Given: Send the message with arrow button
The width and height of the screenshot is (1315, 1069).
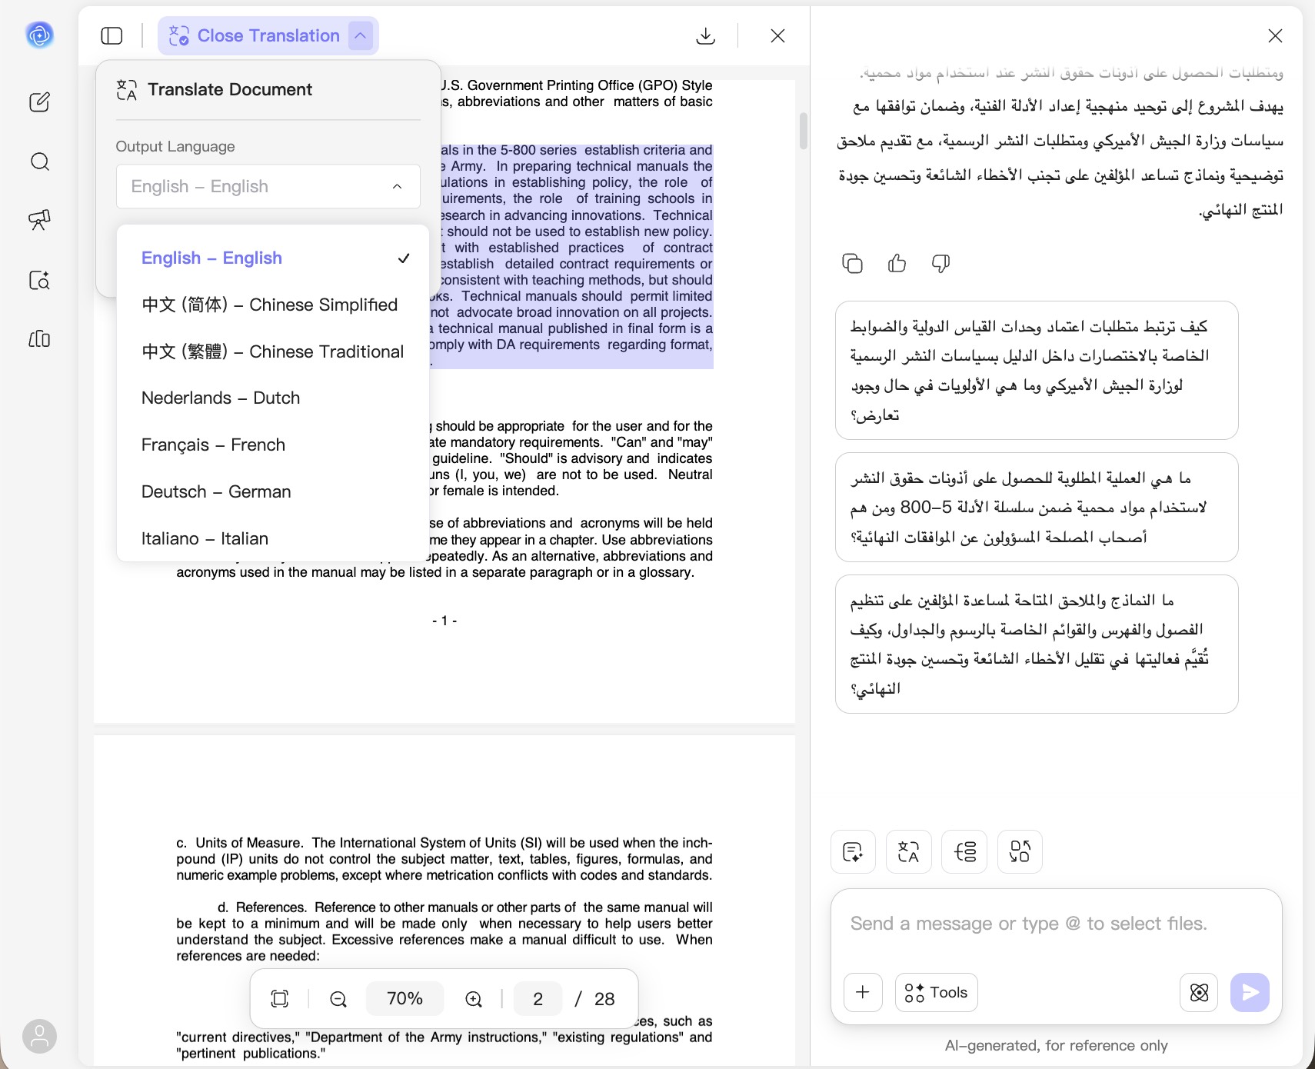Looking at the screenshot, I should coord(1250,992).
